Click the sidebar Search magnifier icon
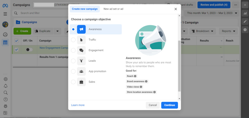 [x=6, y=92]
